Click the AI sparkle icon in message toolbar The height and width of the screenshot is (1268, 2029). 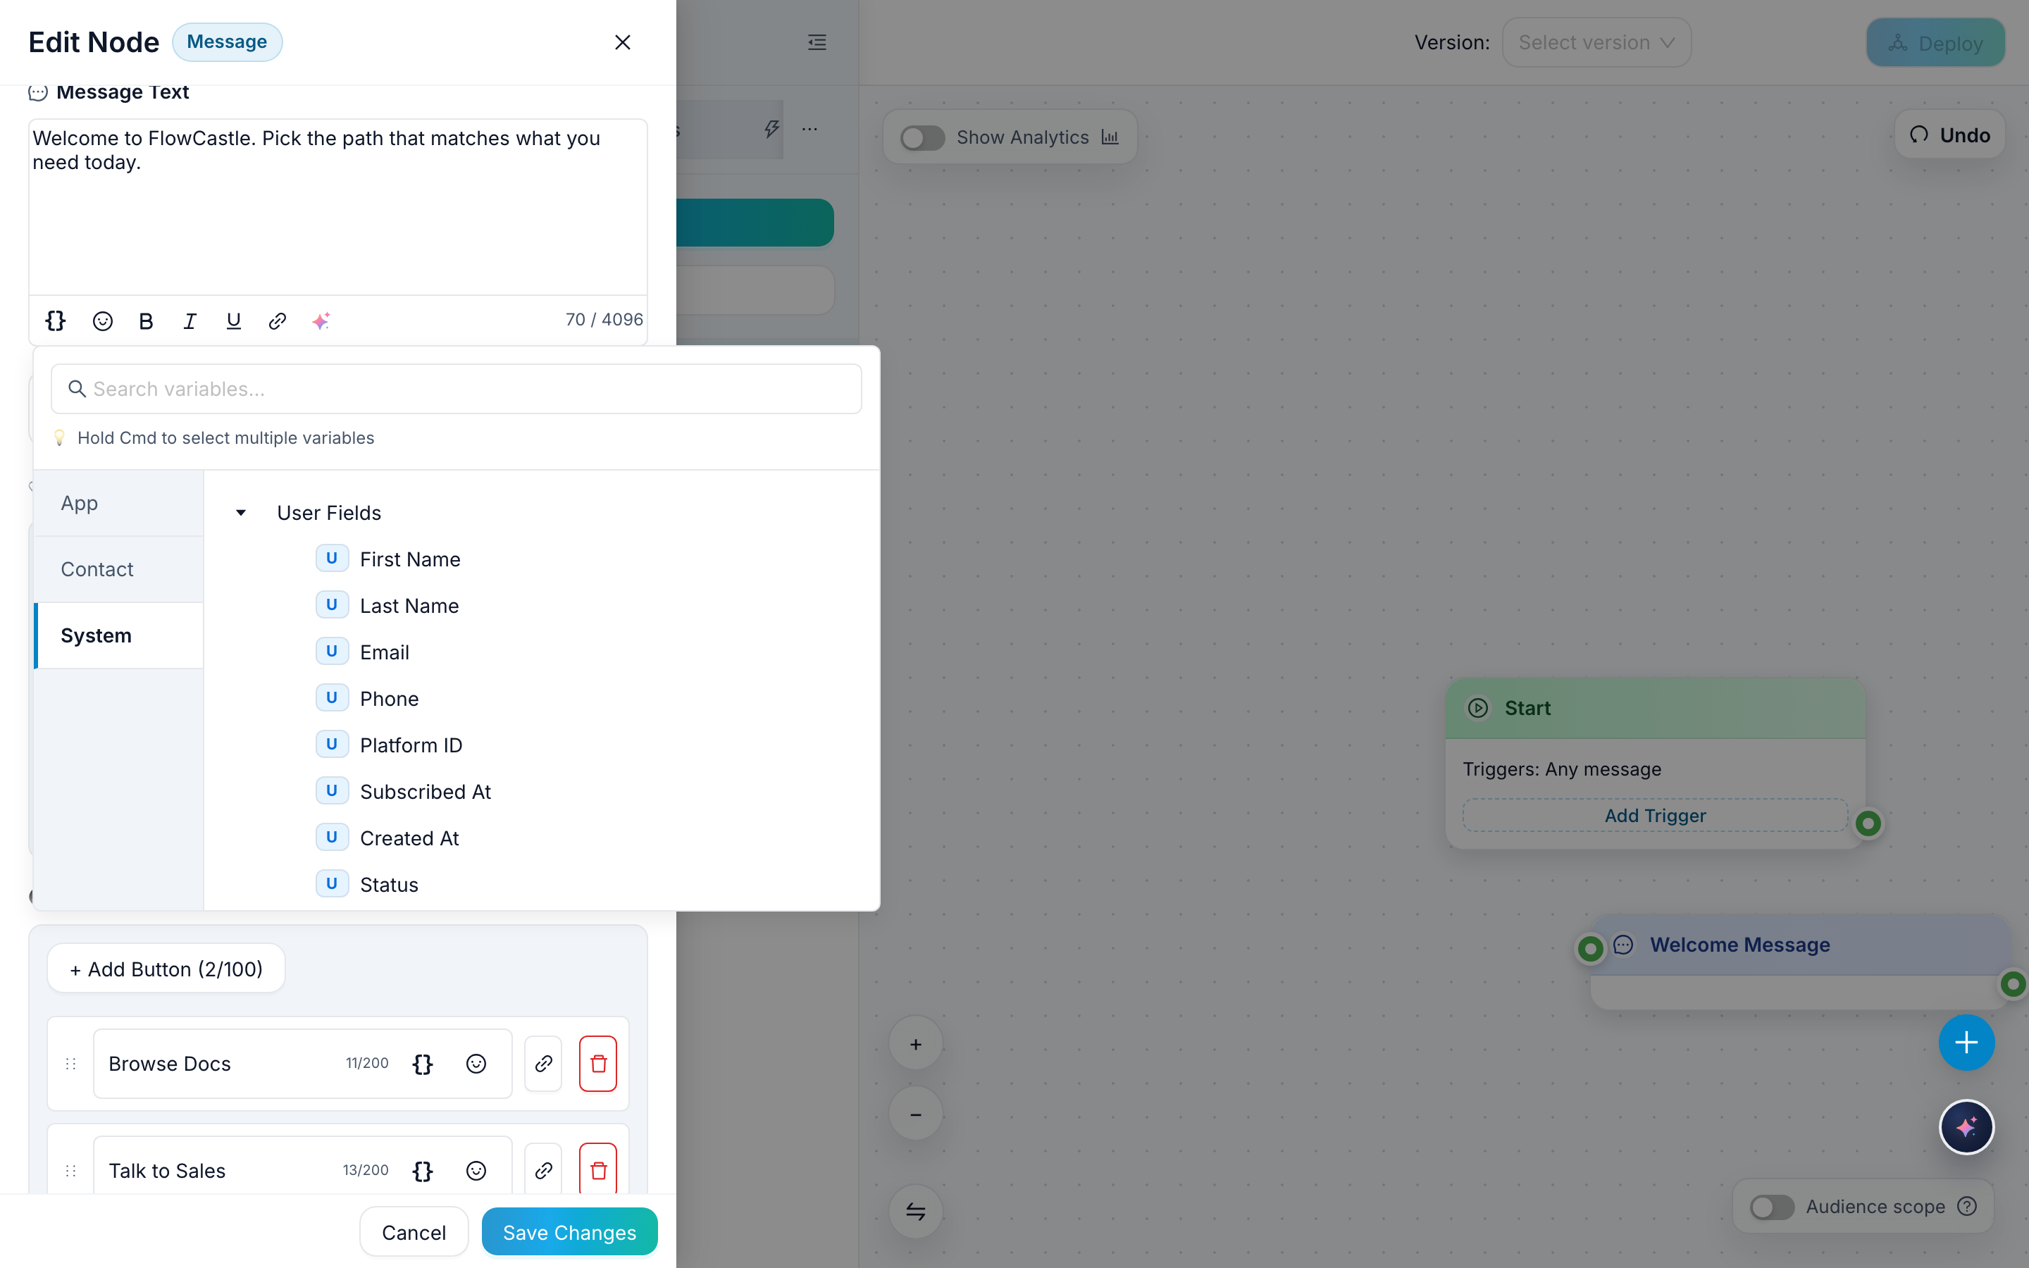[321, 321]
